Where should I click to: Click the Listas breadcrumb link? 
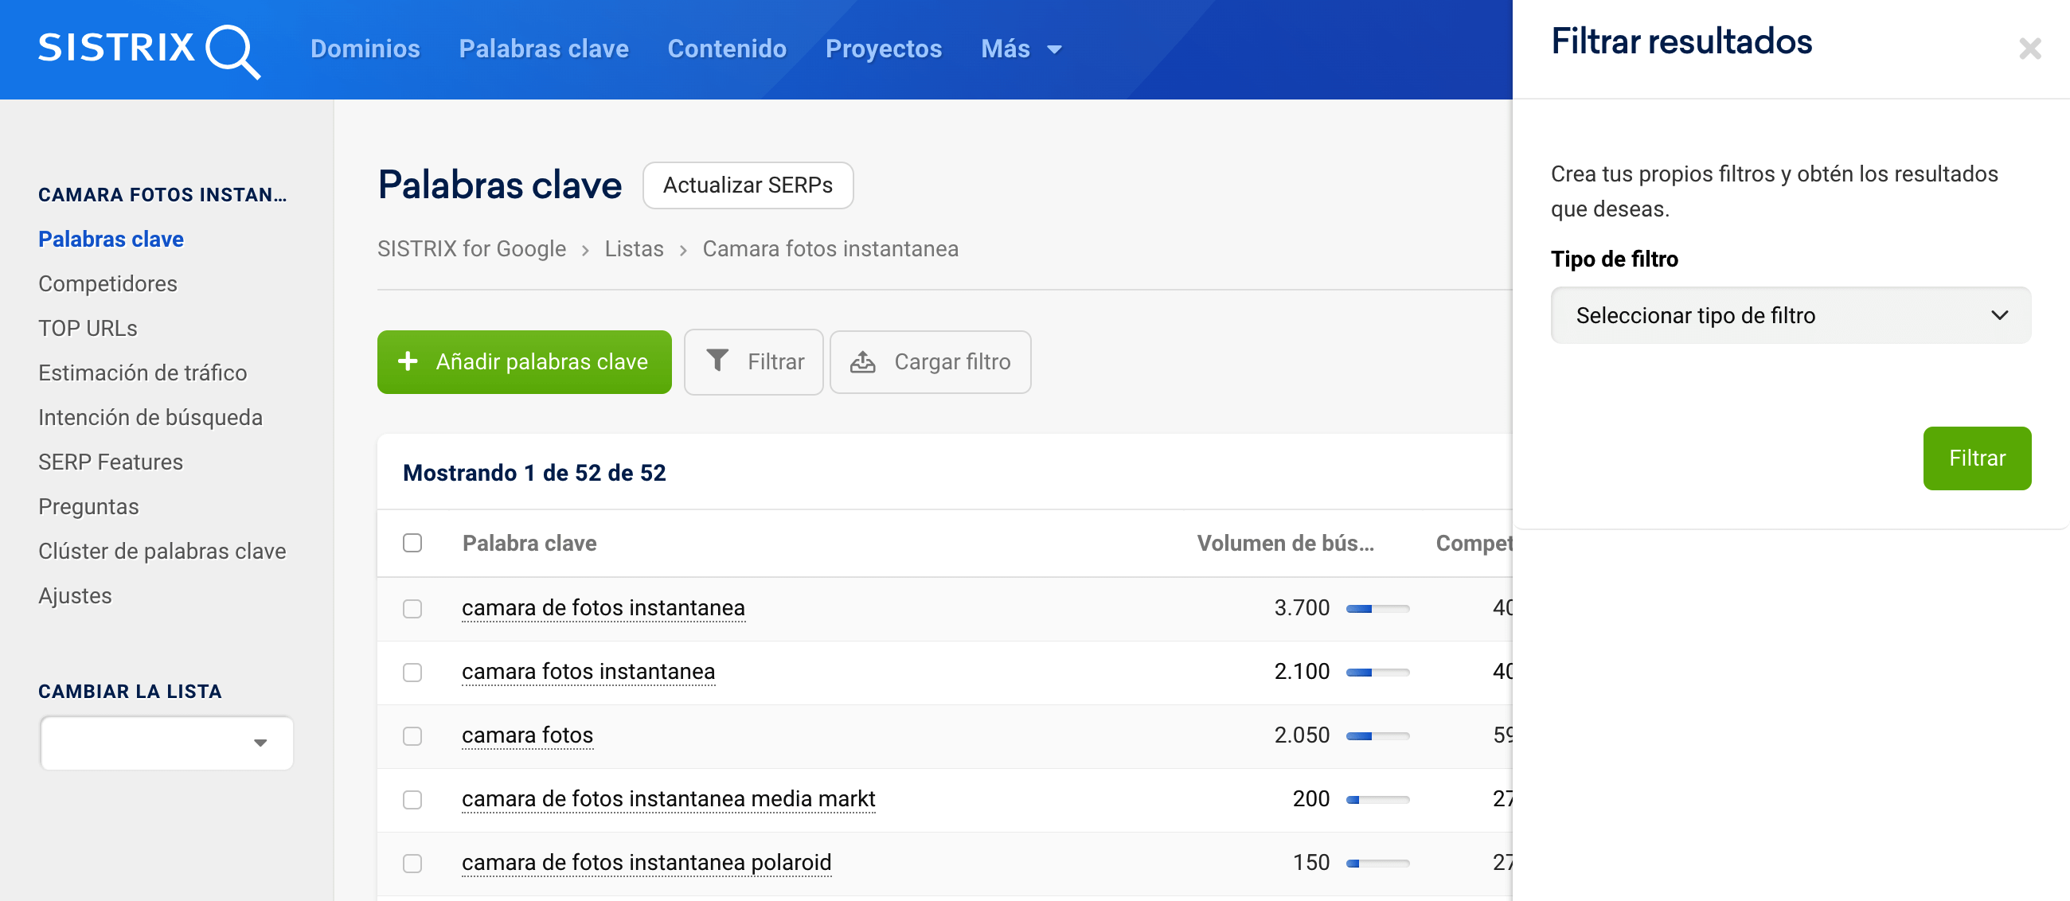point(633,249)
